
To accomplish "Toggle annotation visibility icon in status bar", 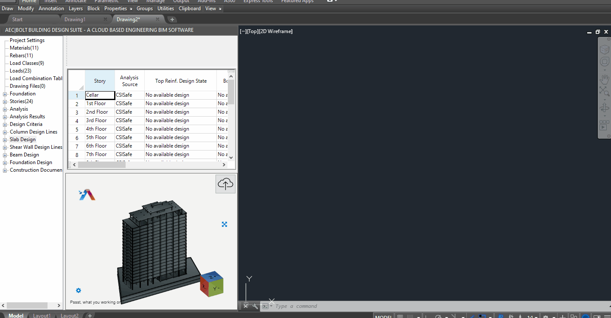I will [x=501, y=316].
